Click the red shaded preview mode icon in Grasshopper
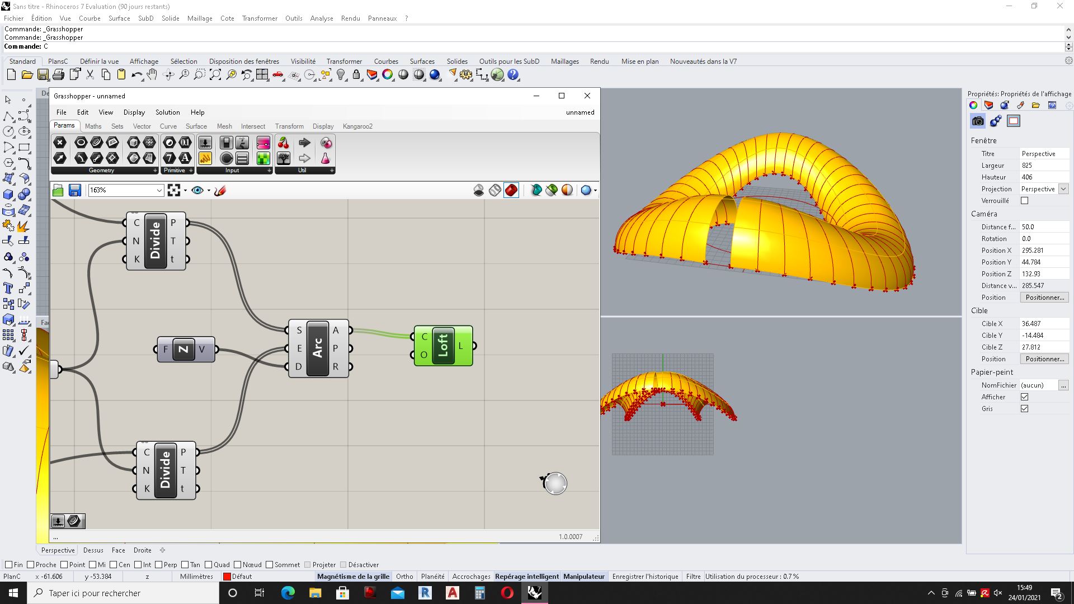 point(511,191)
